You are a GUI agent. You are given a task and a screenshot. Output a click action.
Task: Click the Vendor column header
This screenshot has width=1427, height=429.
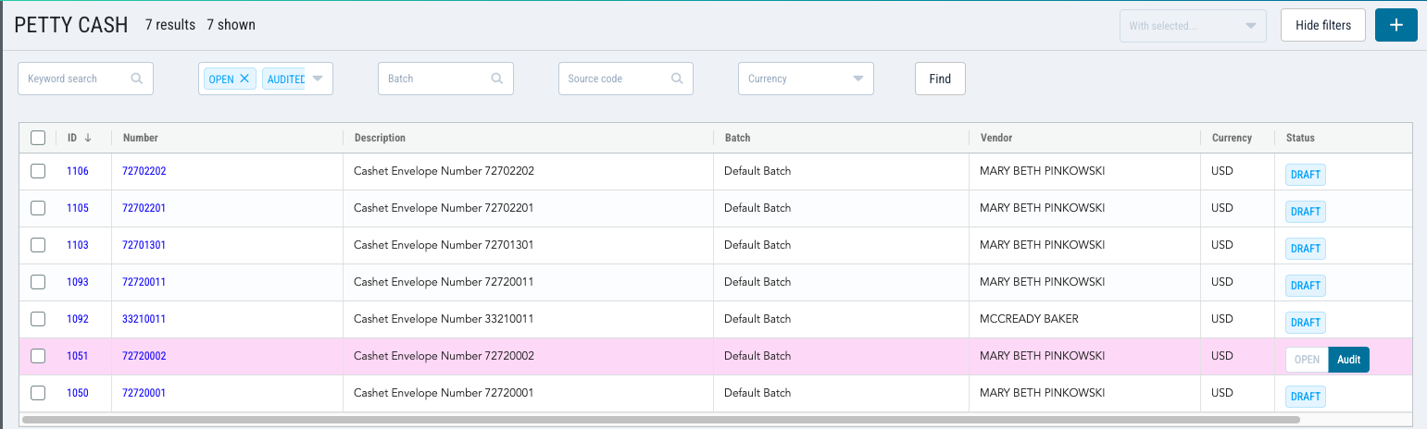click(x=995, y=138)
